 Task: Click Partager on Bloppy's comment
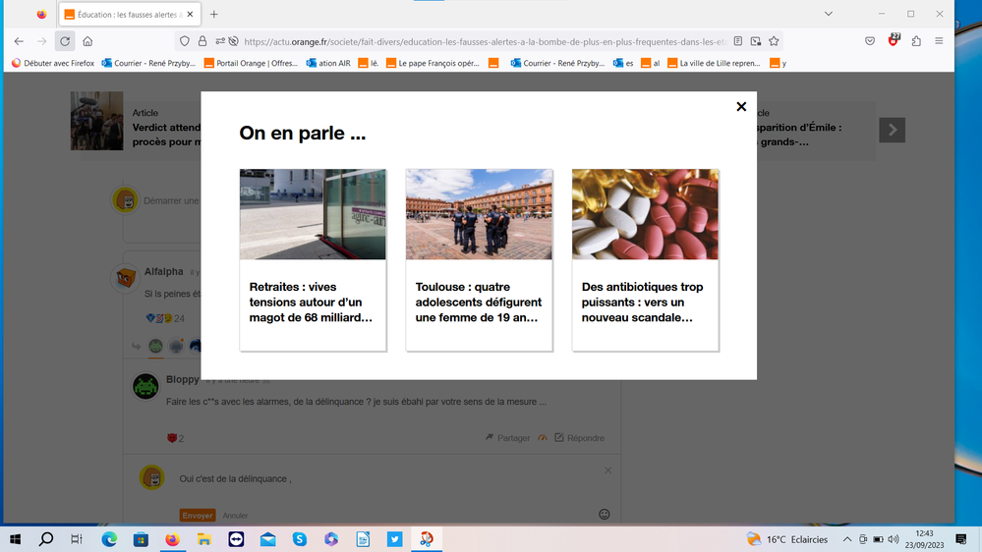pyautogui.click(x=507, y=438)
